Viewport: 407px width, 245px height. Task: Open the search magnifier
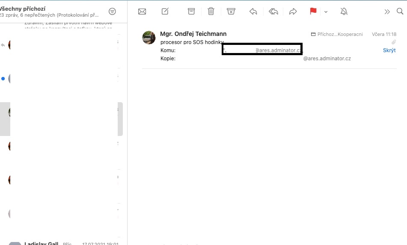click(400, 12)
